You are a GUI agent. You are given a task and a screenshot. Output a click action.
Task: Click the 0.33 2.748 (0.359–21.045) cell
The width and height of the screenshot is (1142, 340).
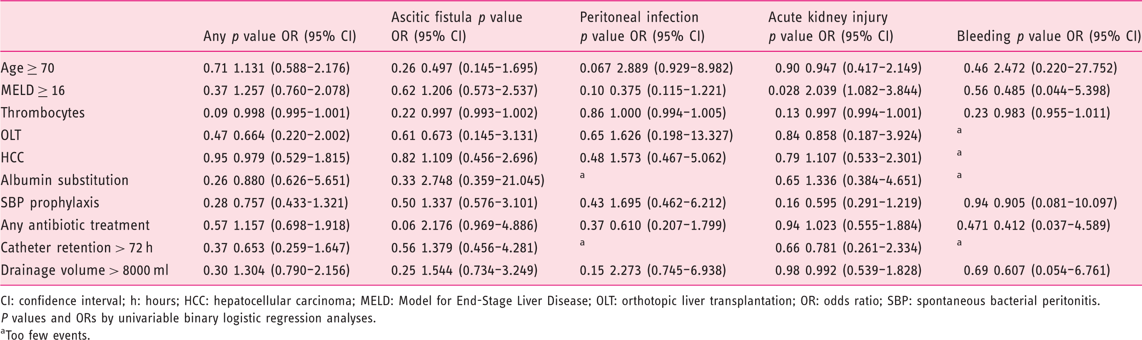(468, 180)
